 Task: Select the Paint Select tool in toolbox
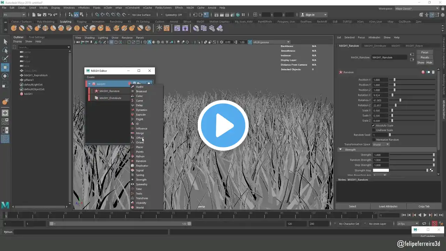[5, 59]
